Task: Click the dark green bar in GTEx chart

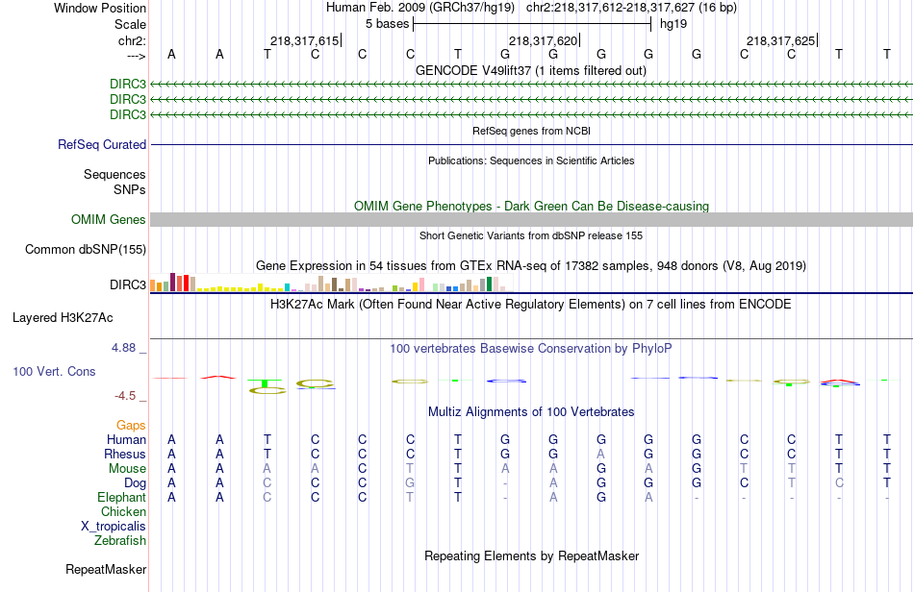Action: point(489,284)
